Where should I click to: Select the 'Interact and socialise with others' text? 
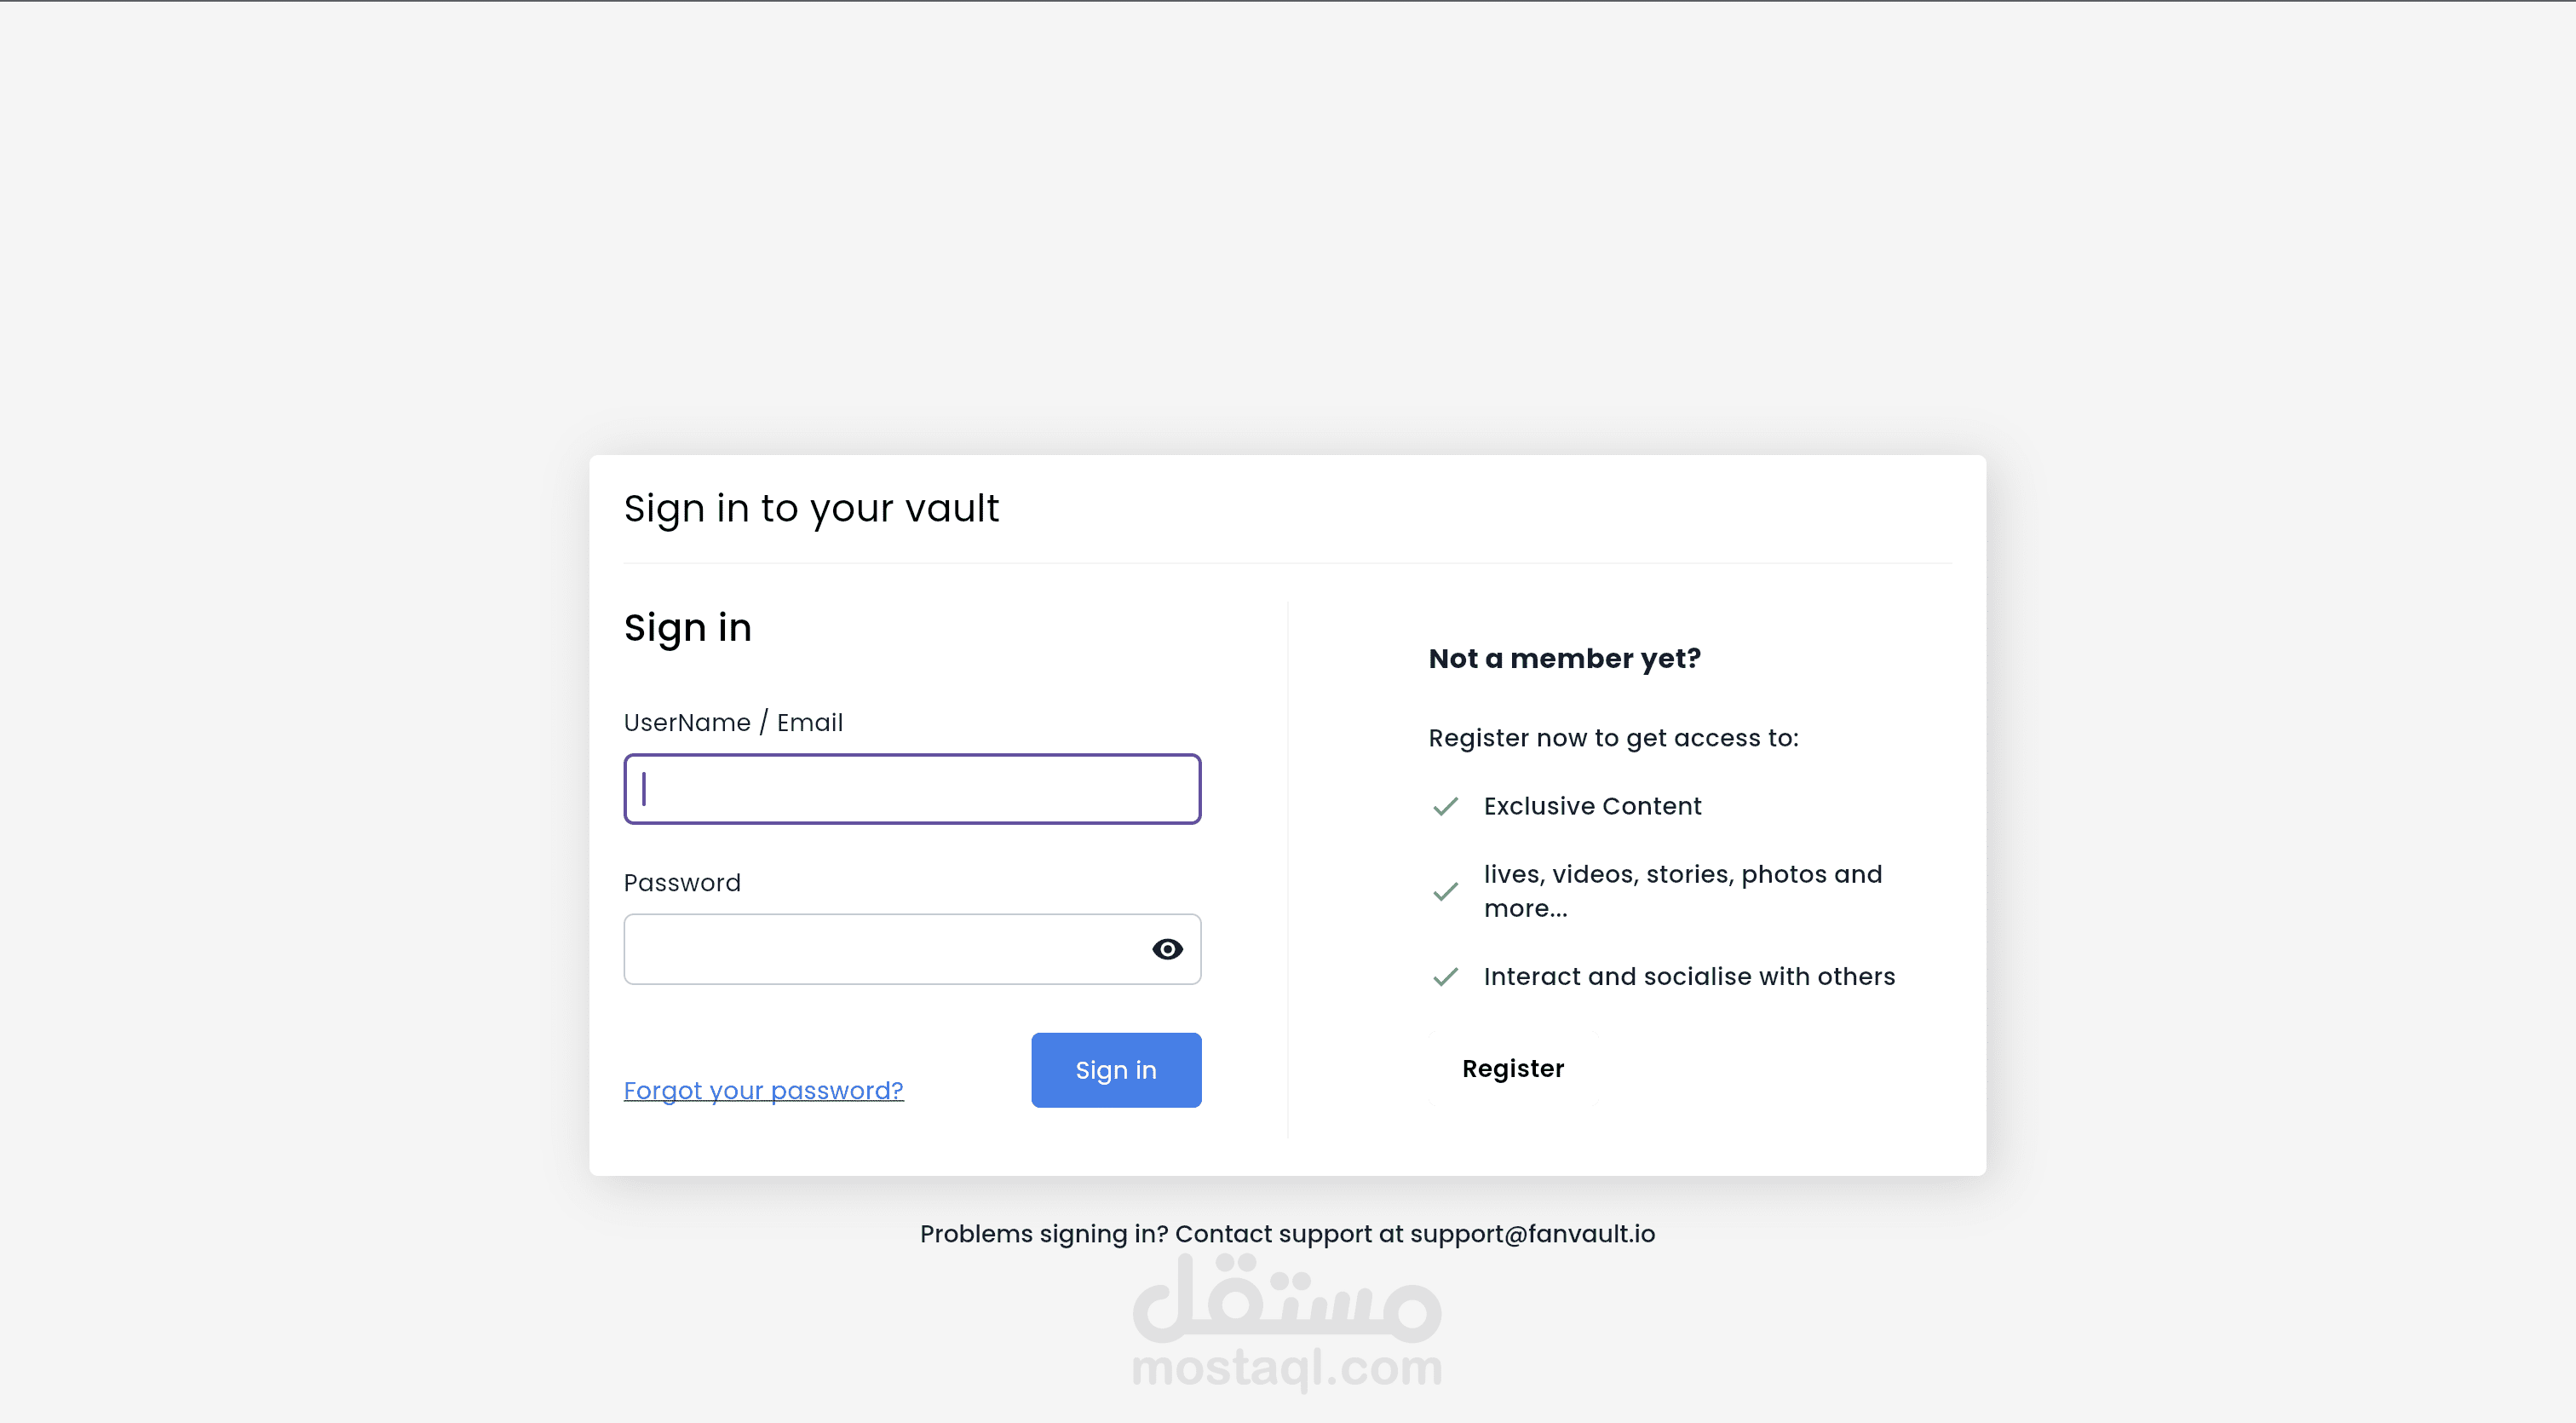pyautogui.click(x=1689, y=976)
